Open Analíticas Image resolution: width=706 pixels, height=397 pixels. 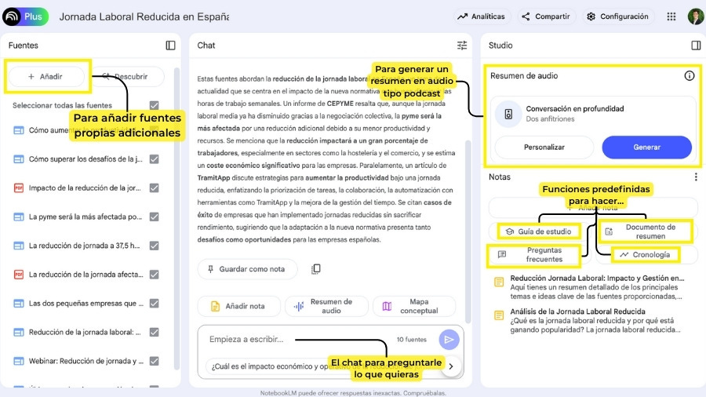point(482,16)
